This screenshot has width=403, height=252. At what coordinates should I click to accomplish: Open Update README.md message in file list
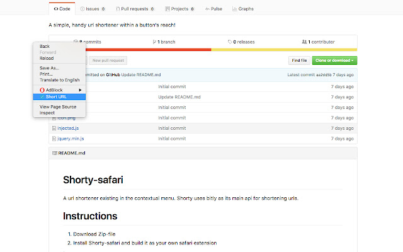179,97
